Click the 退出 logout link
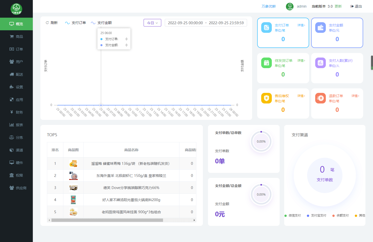Image resolution: width=373 pixels, height=242 pixels. (x=356, y=6)
